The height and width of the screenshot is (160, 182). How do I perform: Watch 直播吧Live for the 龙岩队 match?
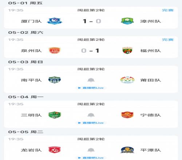pyautogui.click(x=91, y=158)
